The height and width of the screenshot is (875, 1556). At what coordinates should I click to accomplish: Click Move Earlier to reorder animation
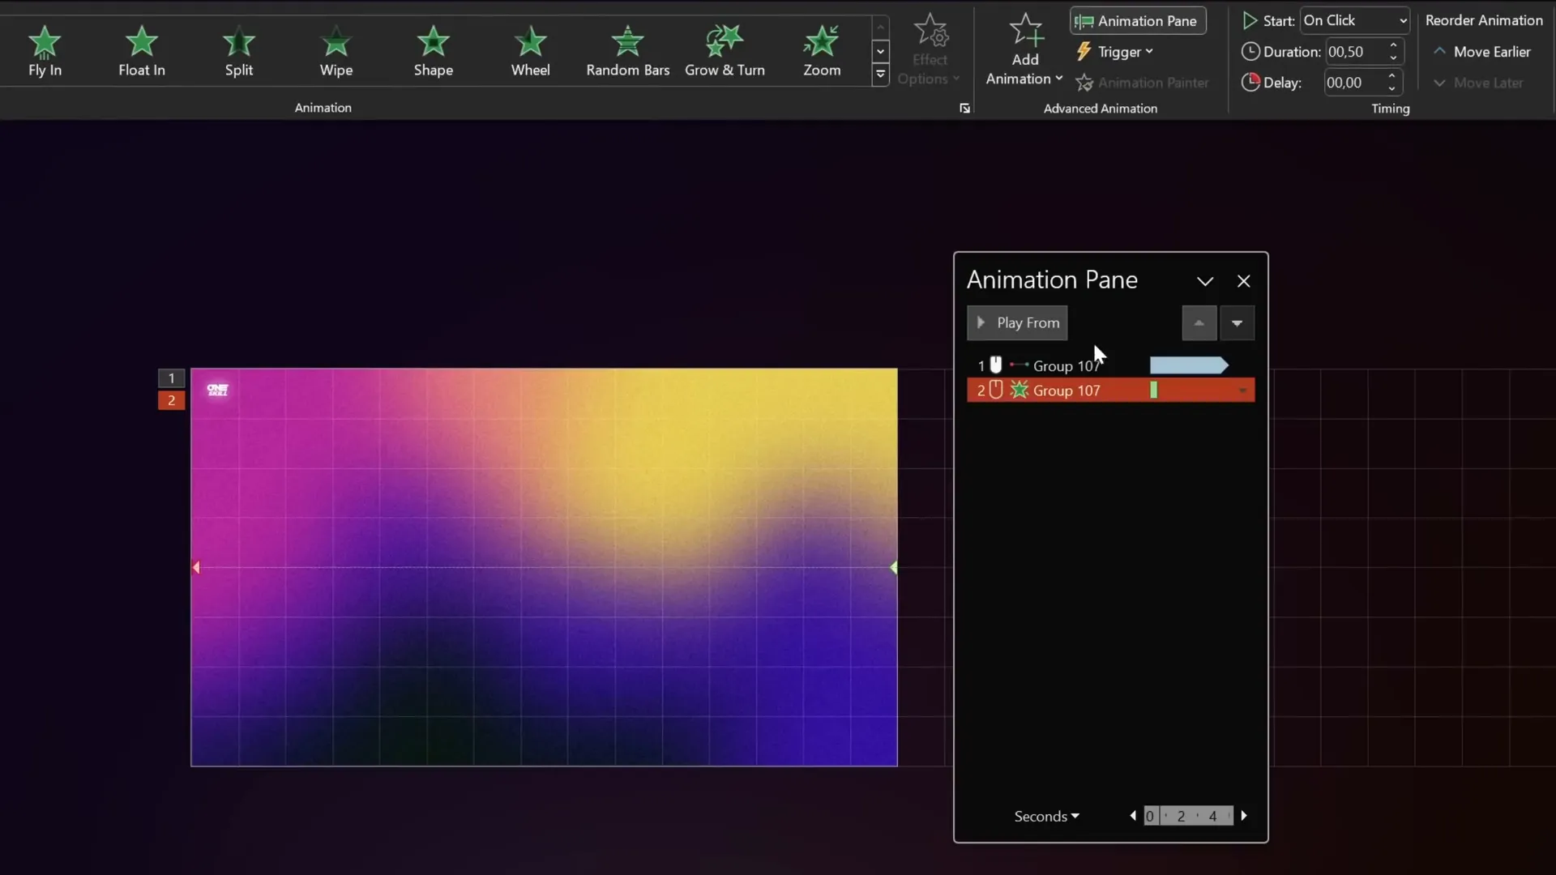[x=1481, y=52]
